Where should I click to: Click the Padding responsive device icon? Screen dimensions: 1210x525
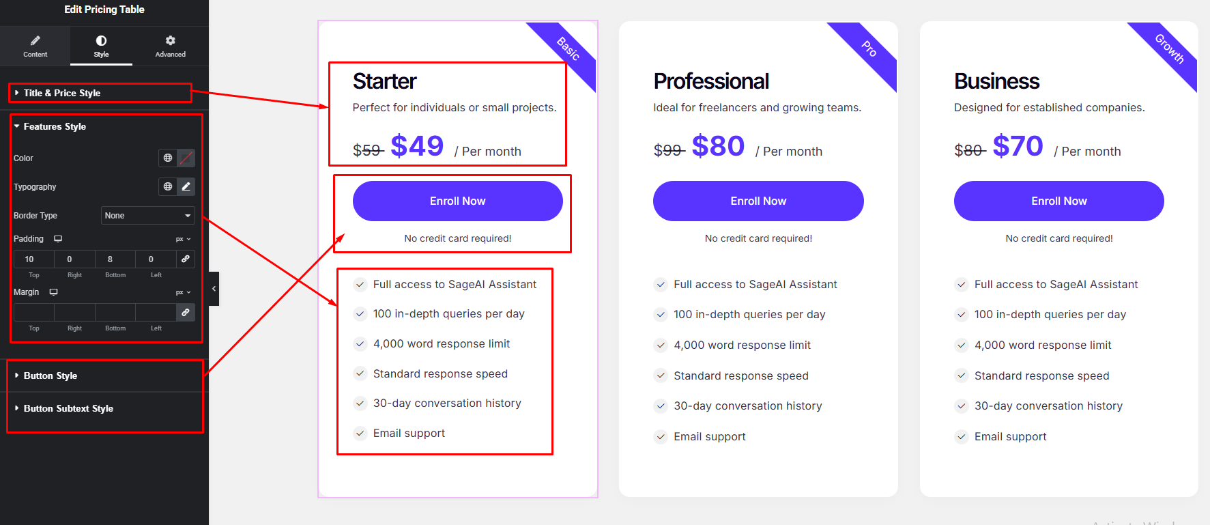click(58, 239)
